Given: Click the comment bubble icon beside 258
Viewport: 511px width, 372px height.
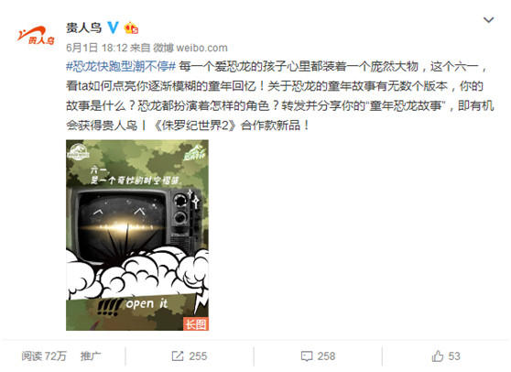Looking at the screenshot, I should click(307, 356).
